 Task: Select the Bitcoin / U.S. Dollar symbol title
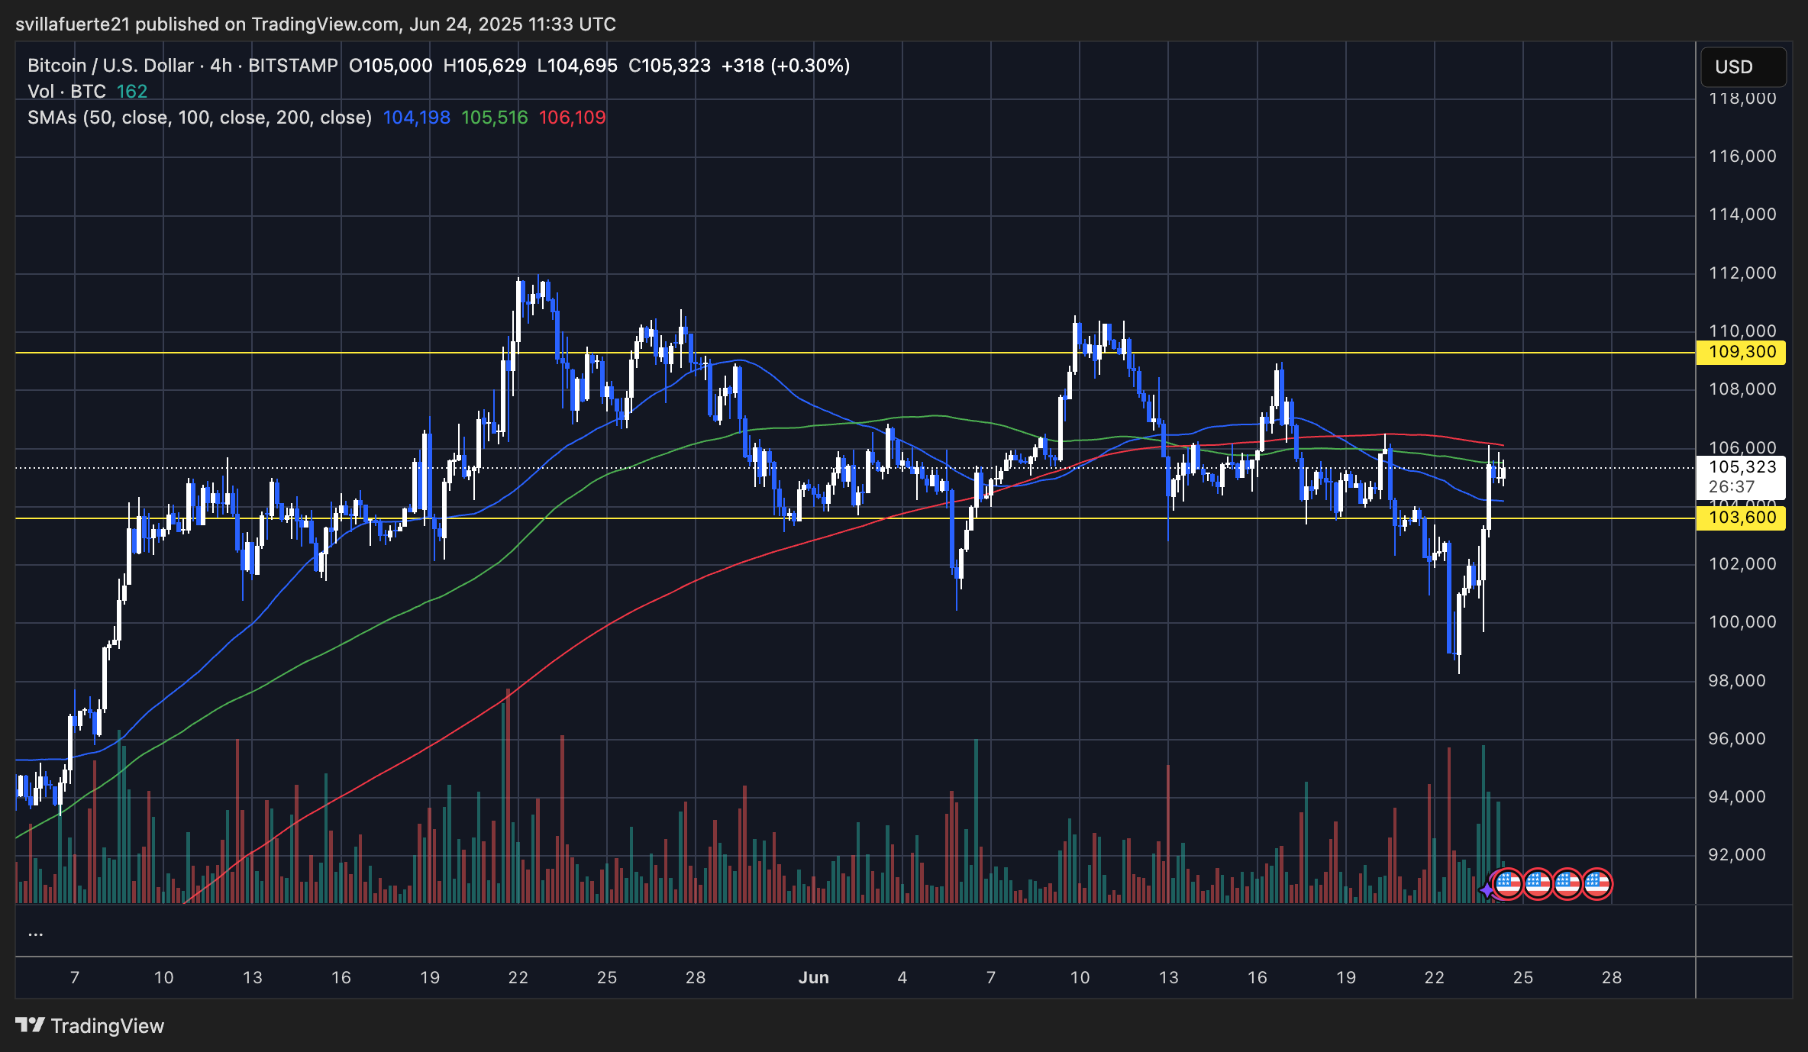(x=109, y=66)
